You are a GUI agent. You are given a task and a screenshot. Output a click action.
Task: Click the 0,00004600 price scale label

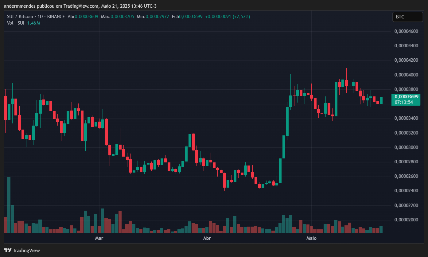click(407, 31)
